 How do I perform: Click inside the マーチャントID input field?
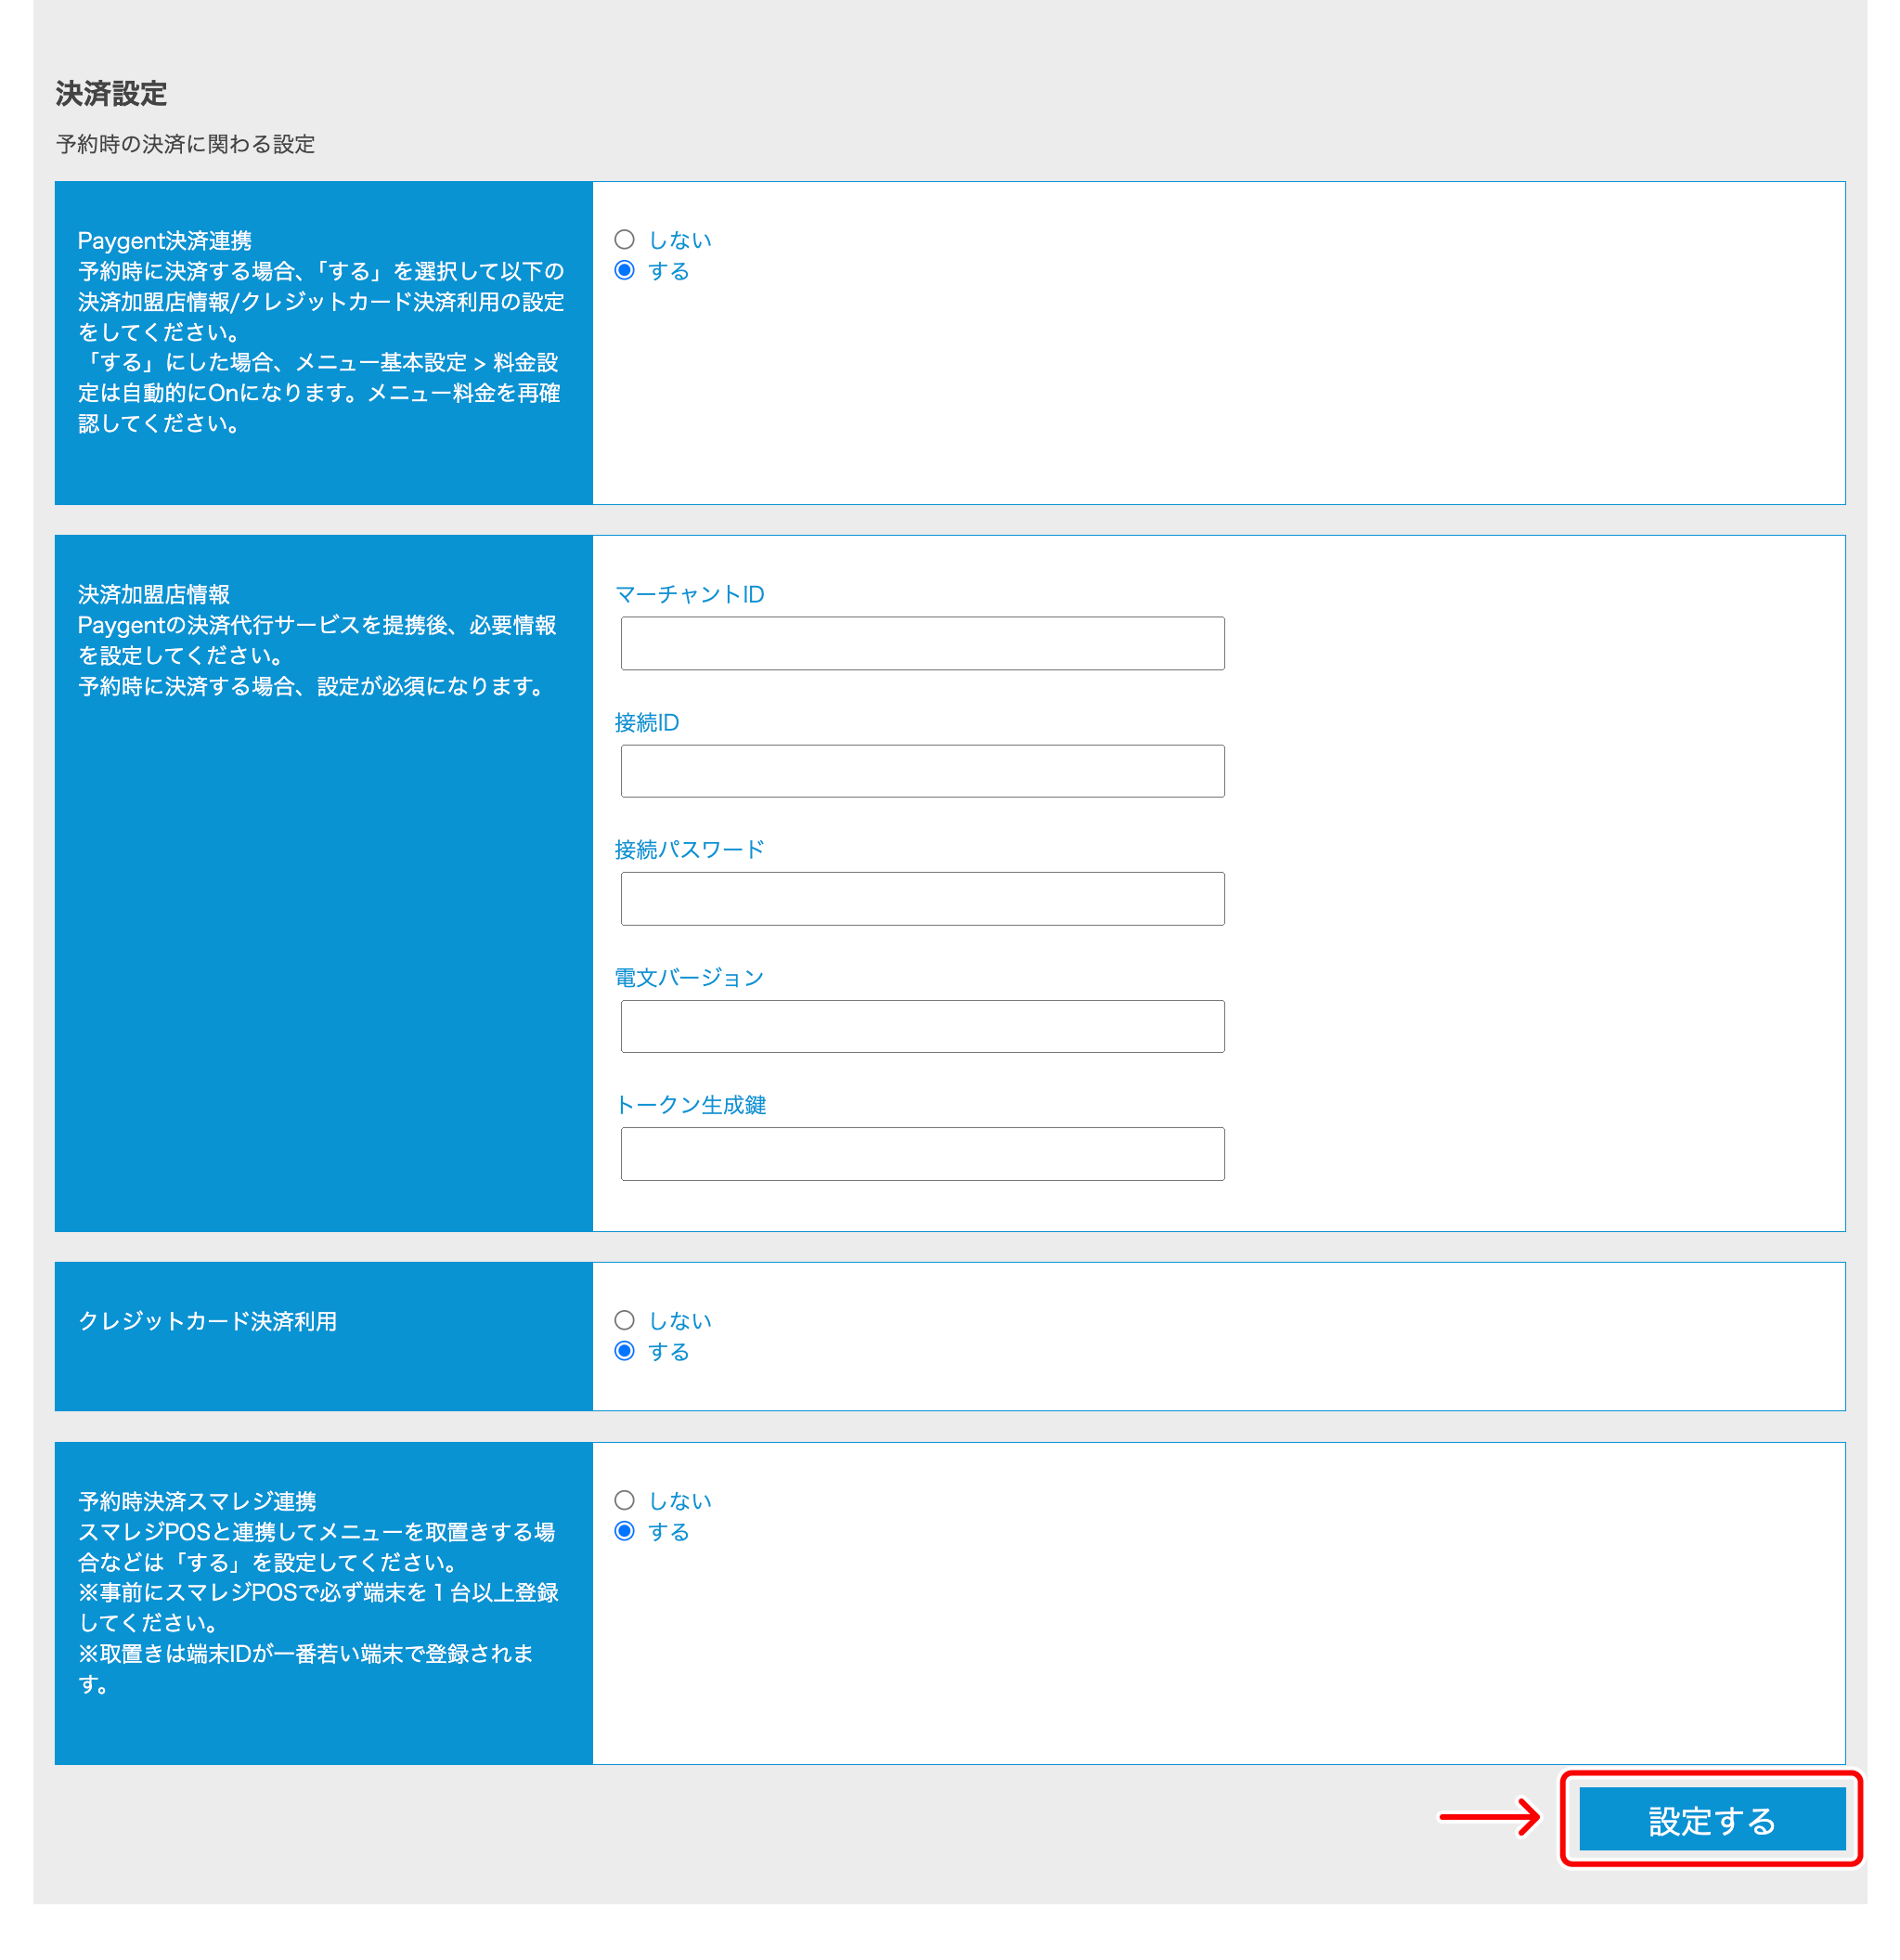tap(922, 644)
